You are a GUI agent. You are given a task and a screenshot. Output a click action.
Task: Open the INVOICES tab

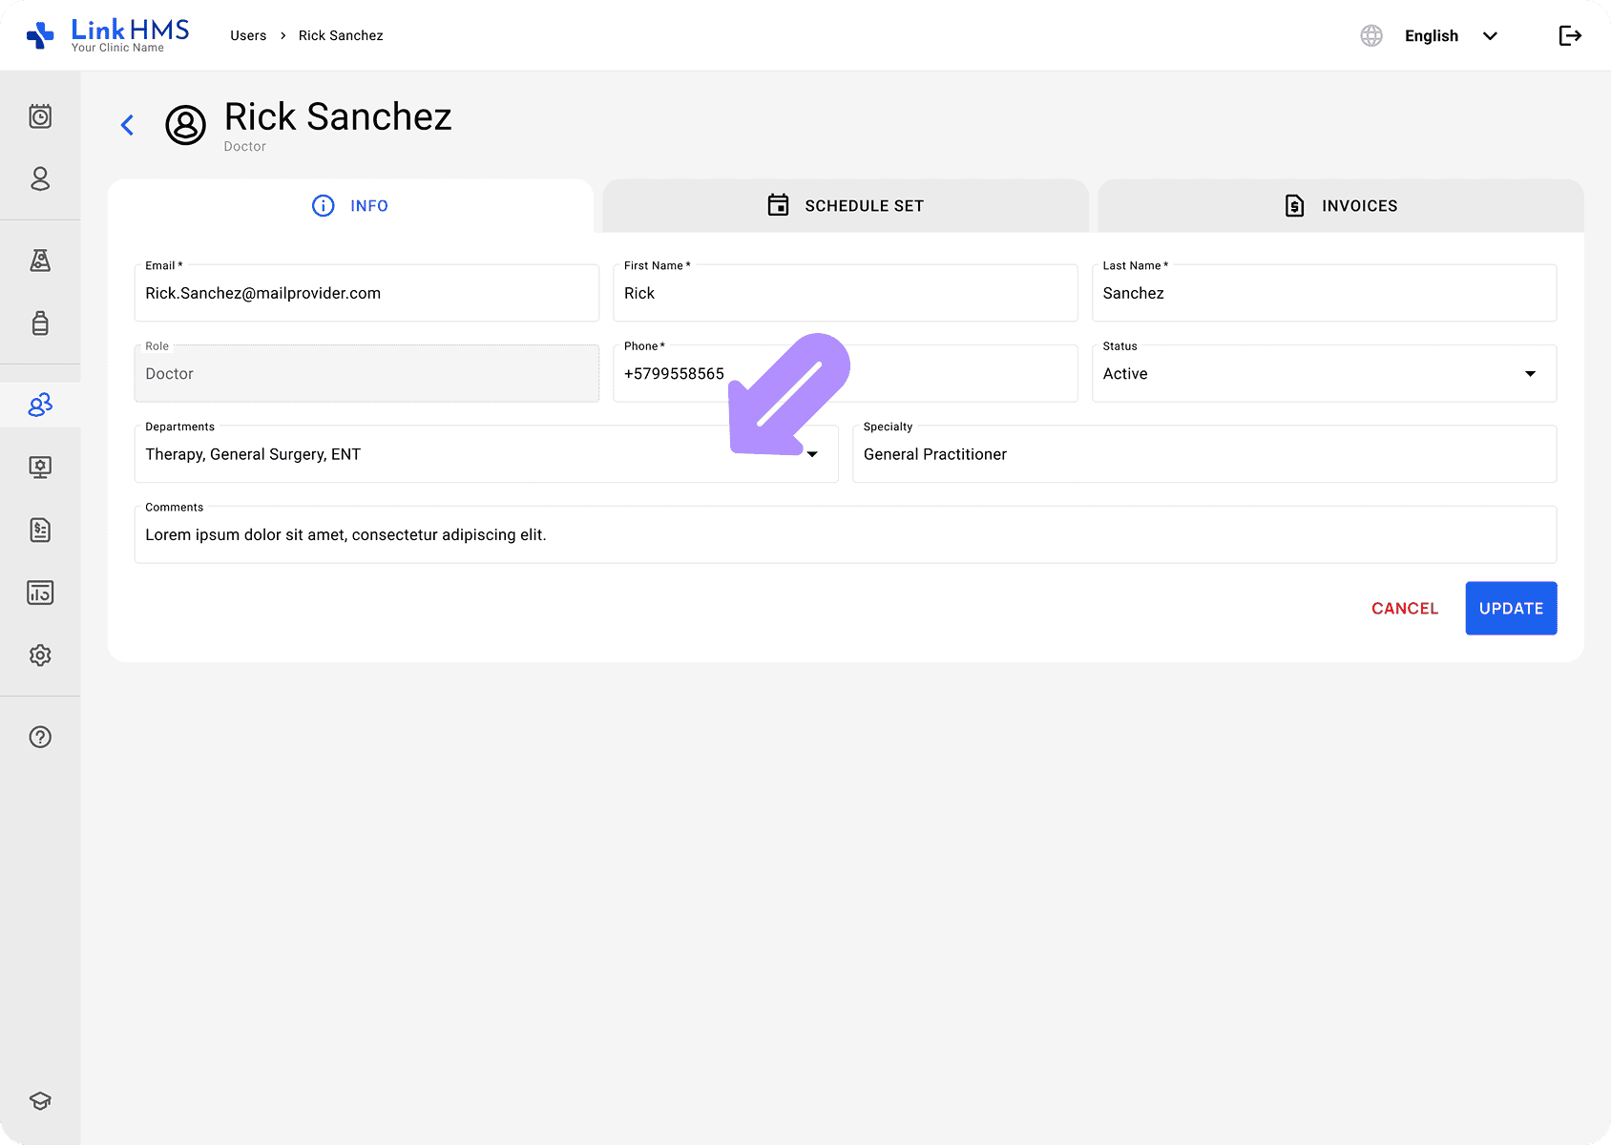[1339, 205]
